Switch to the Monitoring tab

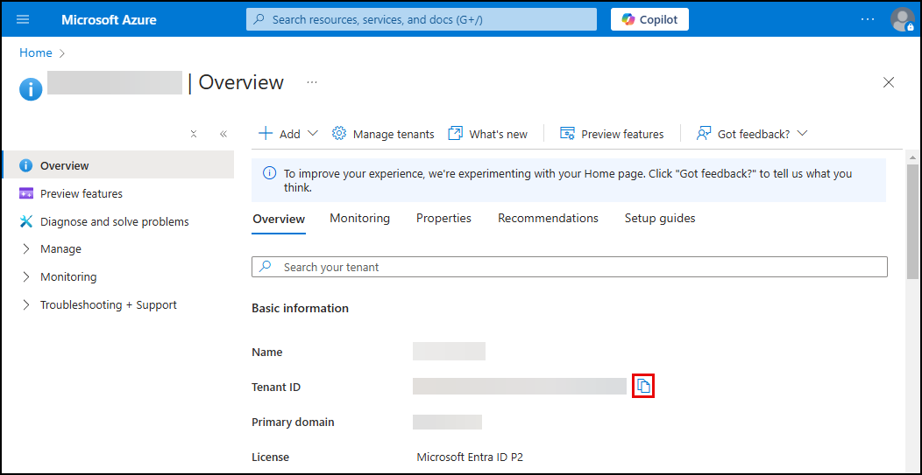(x=360, y=219)
